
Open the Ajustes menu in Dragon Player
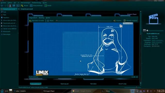click(42, 18)
